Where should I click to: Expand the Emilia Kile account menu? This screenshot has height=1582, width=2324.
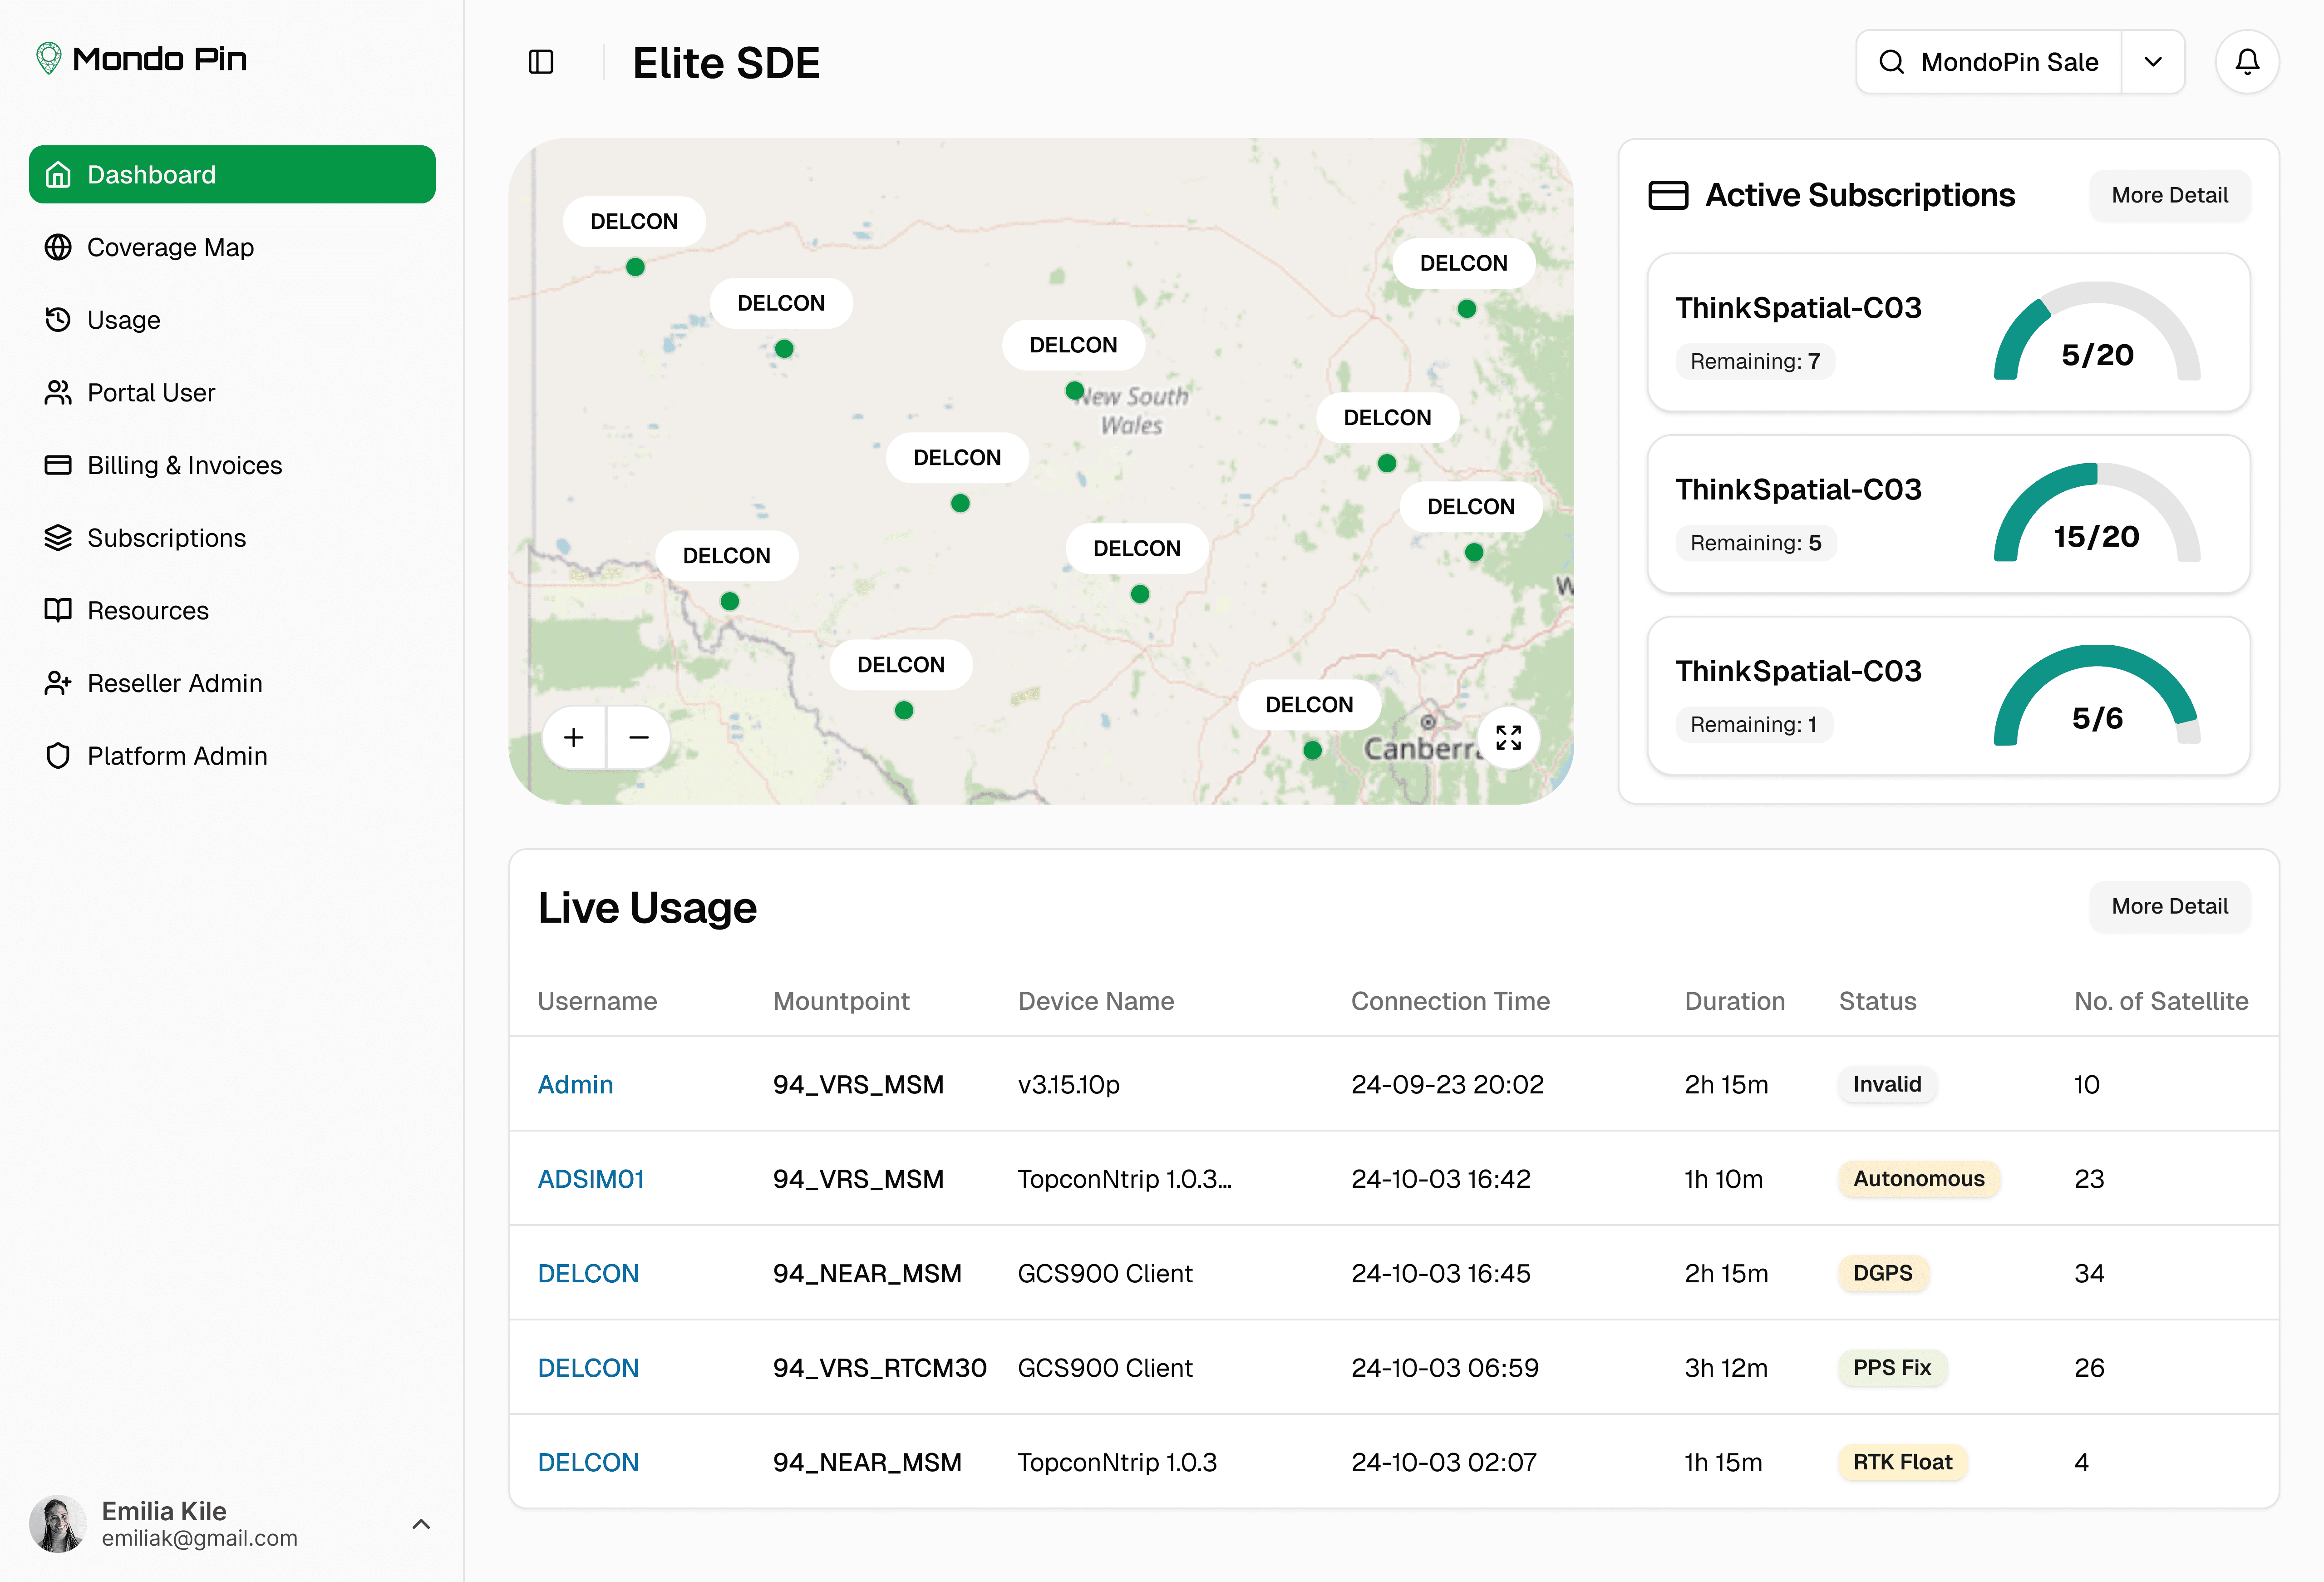(421, 1524)
